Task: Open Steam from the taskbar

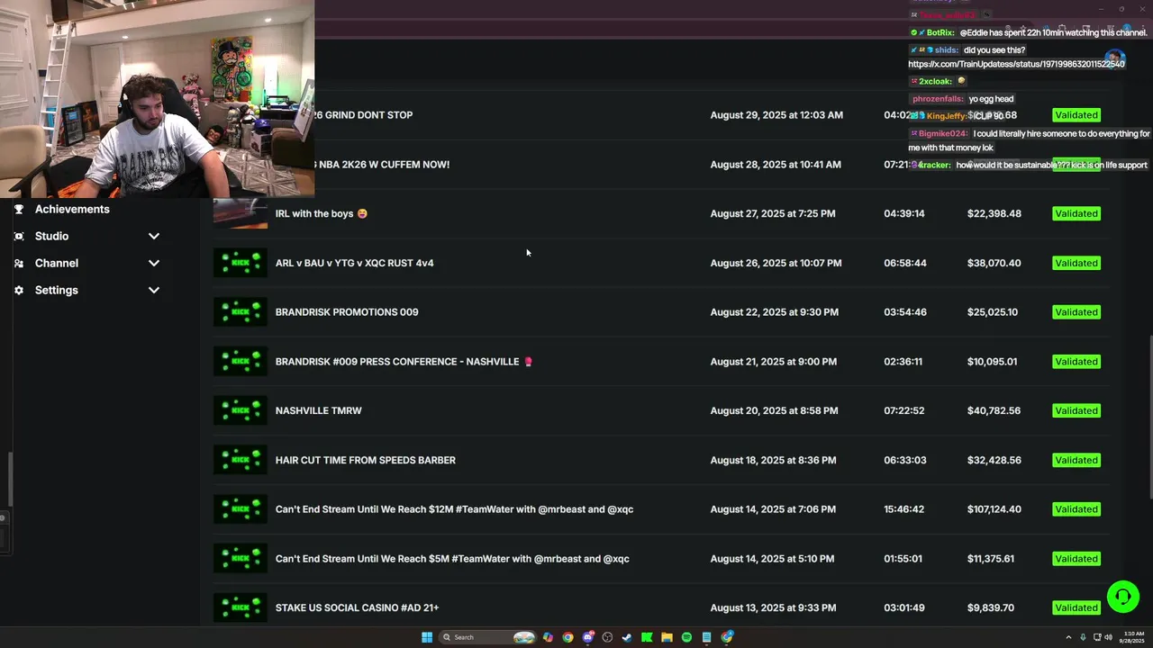Action: (627, 637)
